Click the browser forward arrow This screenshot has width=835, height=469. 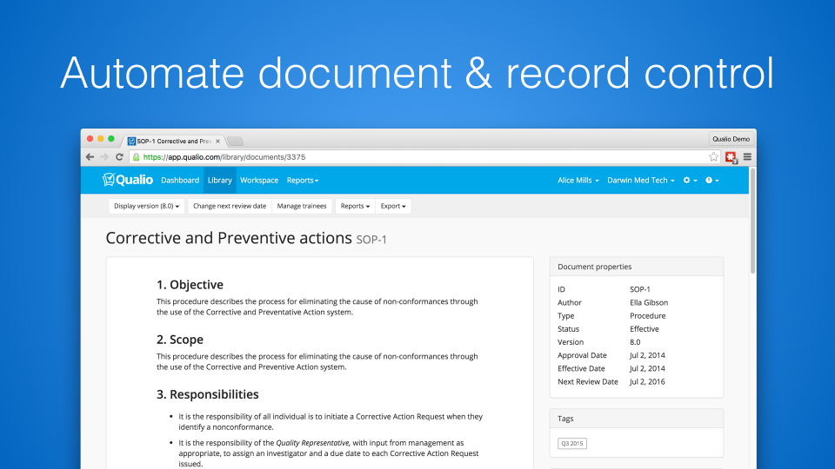[x=104, y=157]
